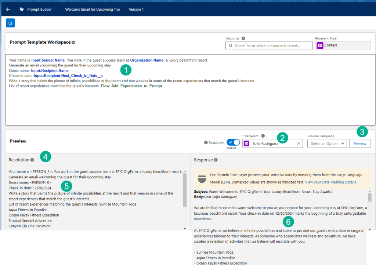Click the Recipient Type Contact field
The image size is (376, 265).
coord(343,46)
